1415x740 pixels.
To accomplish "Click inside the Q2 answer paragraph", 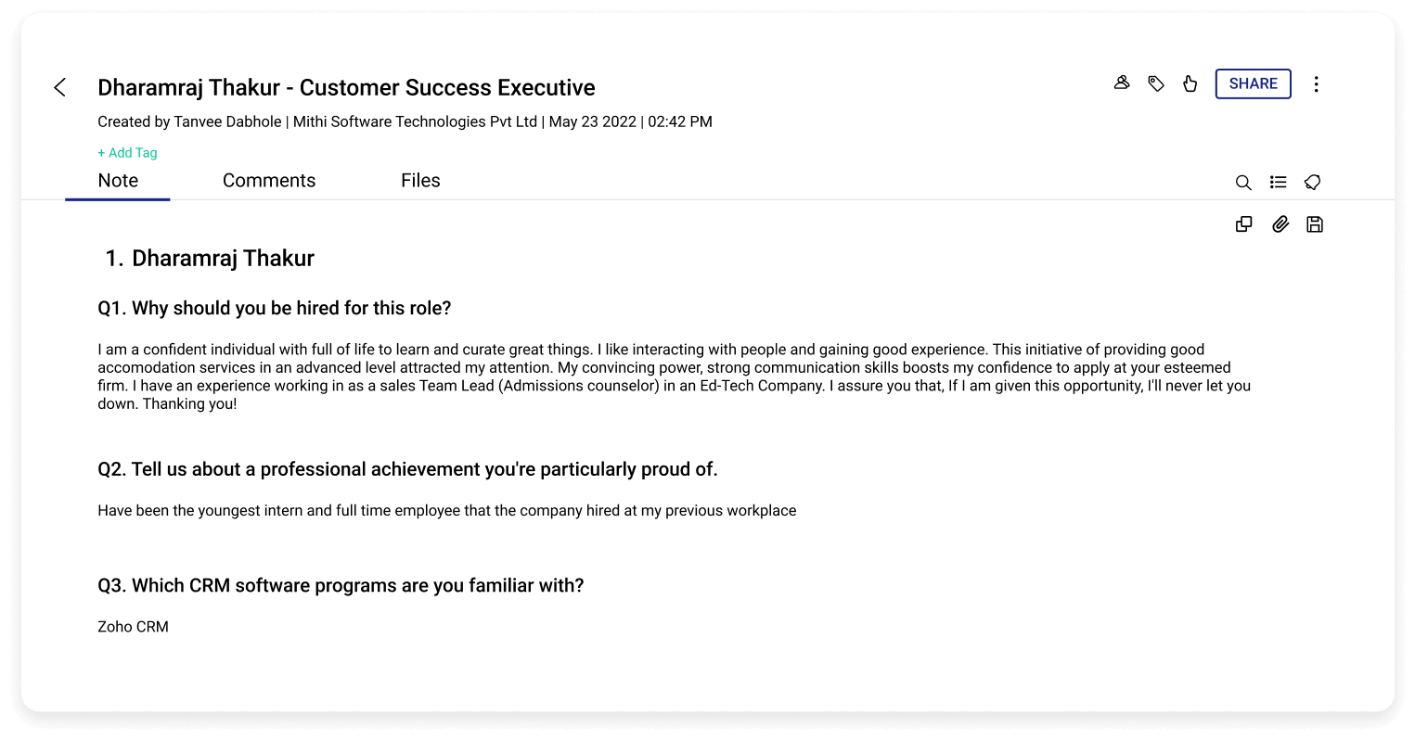I will coord(446,510).
